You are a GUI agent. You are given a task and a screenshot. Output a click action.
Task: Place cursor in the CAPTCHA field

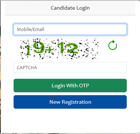point(70,67)
